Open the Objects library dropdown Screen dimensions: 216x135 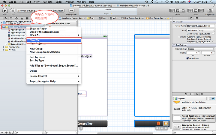click(190, 98)
